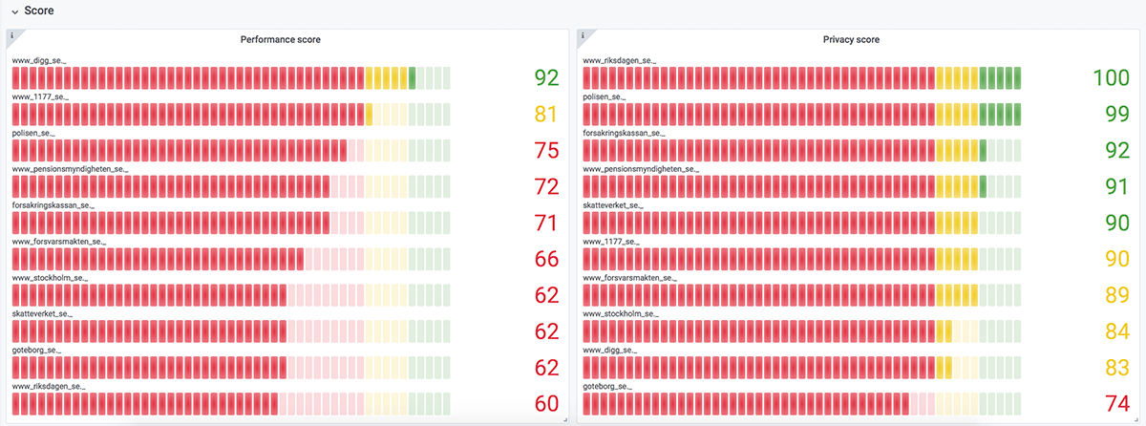The width and height of the screenshot is (1146, 426).
Task: Click the www_stockholm_se privacy gauge bar
Action: 802,331
